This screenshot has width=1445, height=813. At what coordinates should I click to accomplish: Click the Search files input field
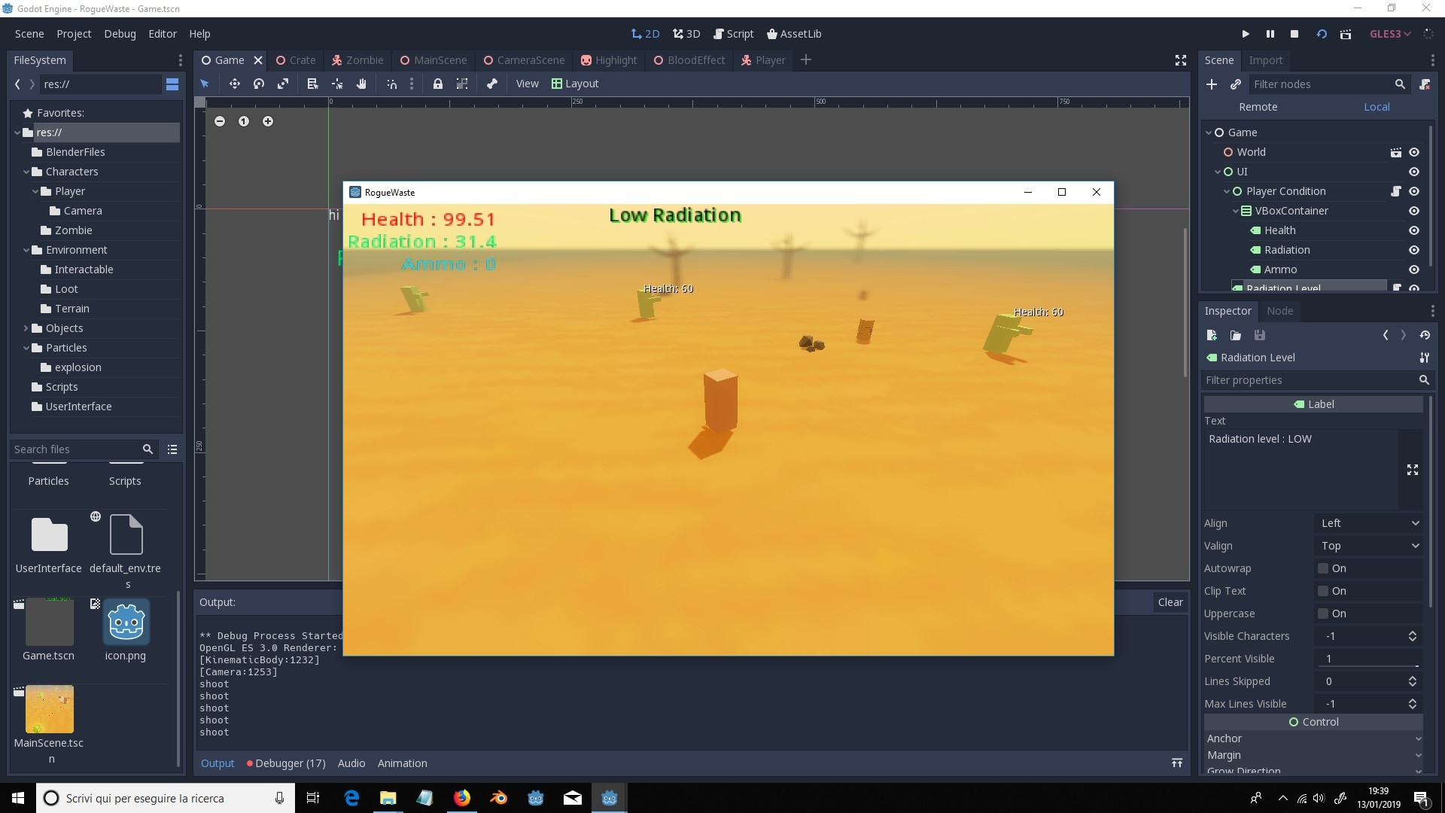[x=75, y=449]
